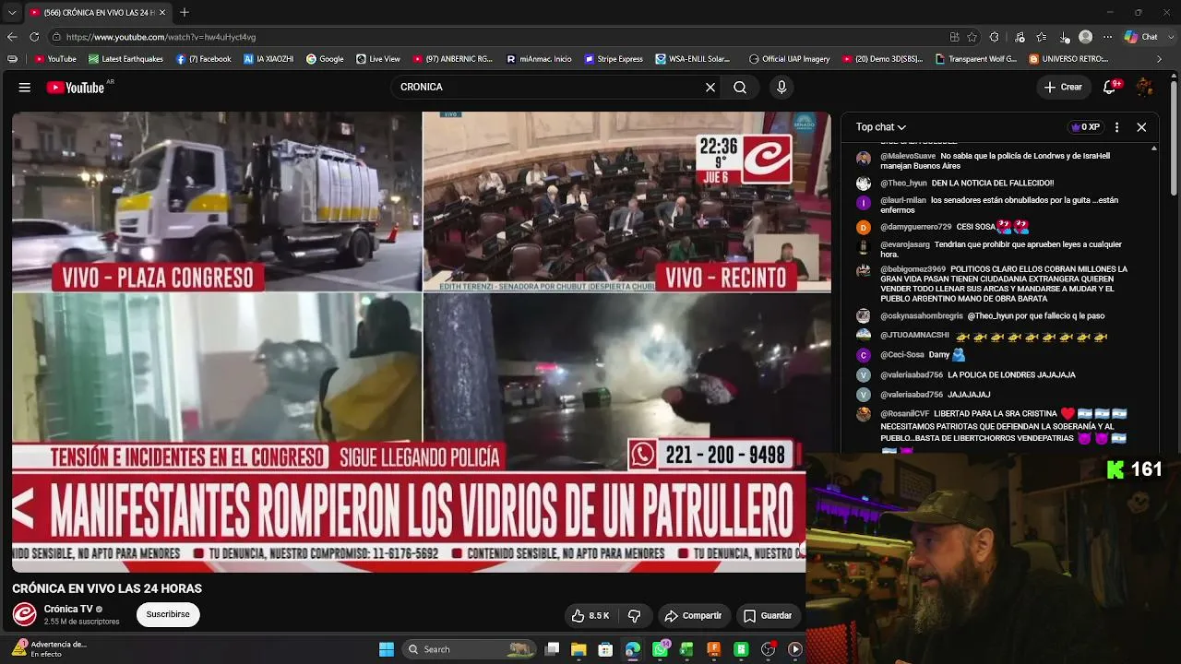The height and width of the screenshot is (664, 1181).
Task: Close the live chat panel
Action: pos(1141,127)
